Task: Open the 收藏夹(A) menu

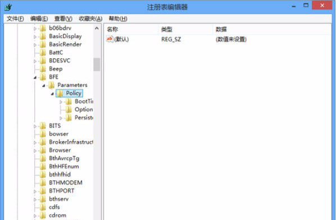Action: pyautogui.click(x=90, y=18)
